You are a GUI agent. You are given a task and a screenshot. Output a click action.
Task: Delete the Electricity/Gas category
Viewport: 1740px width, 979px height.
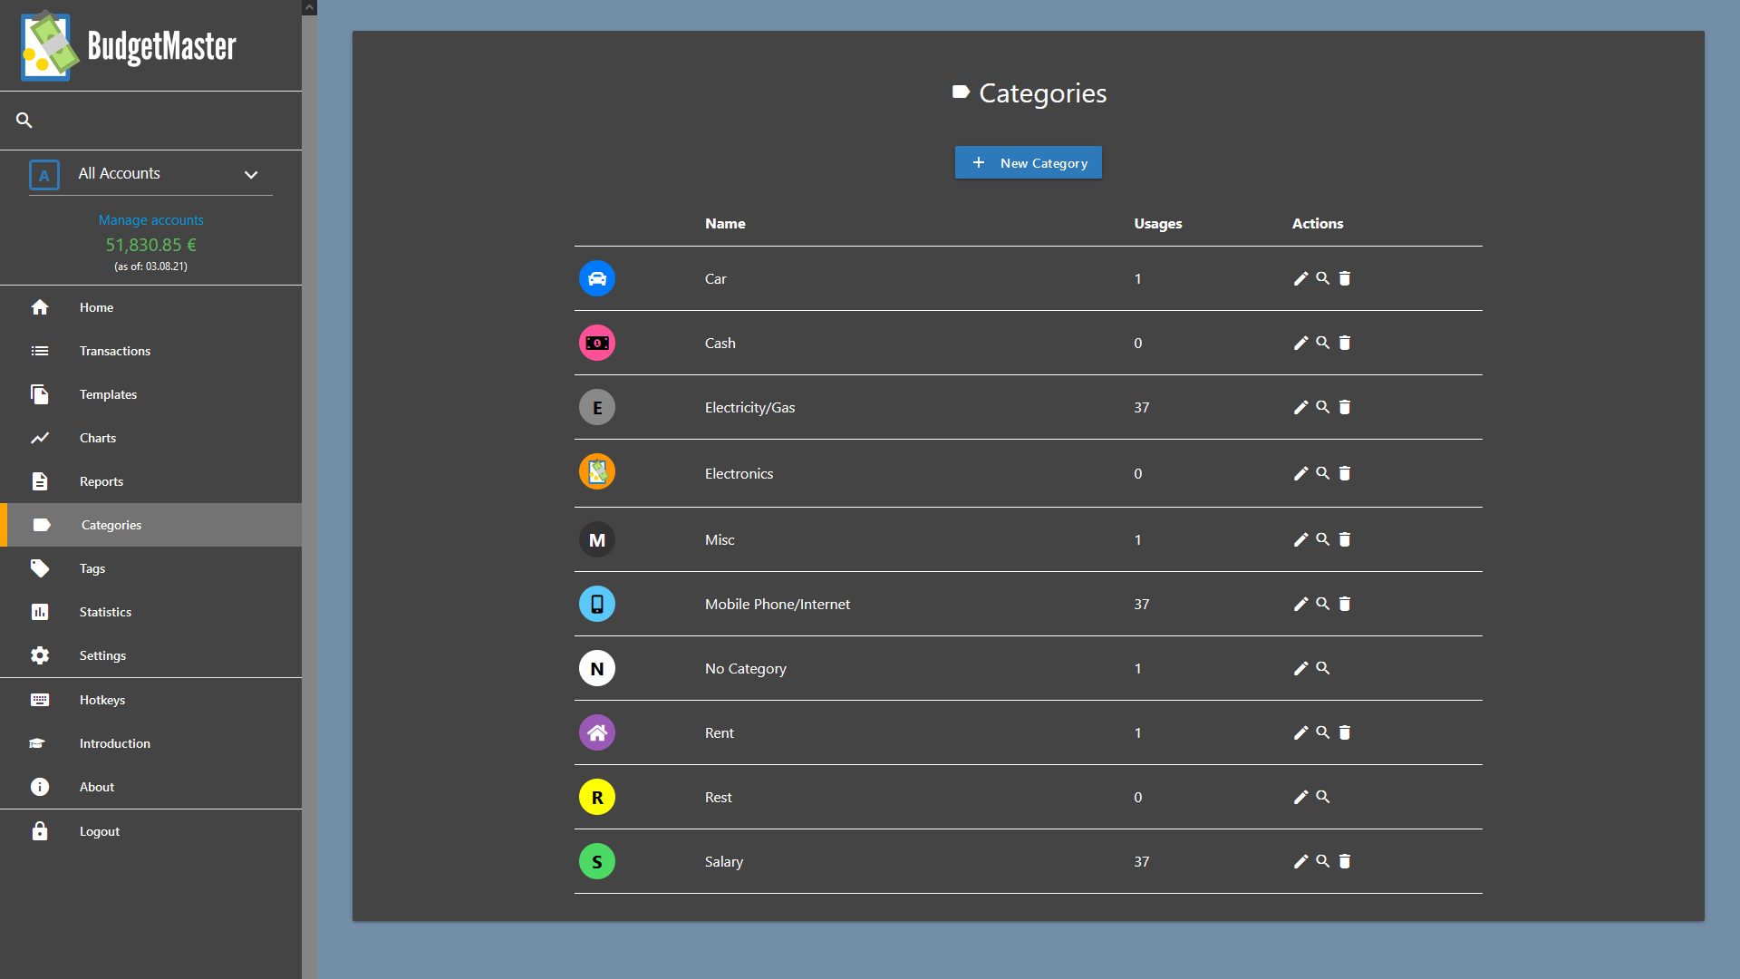pyautogui.click(x=1345, y=407)
